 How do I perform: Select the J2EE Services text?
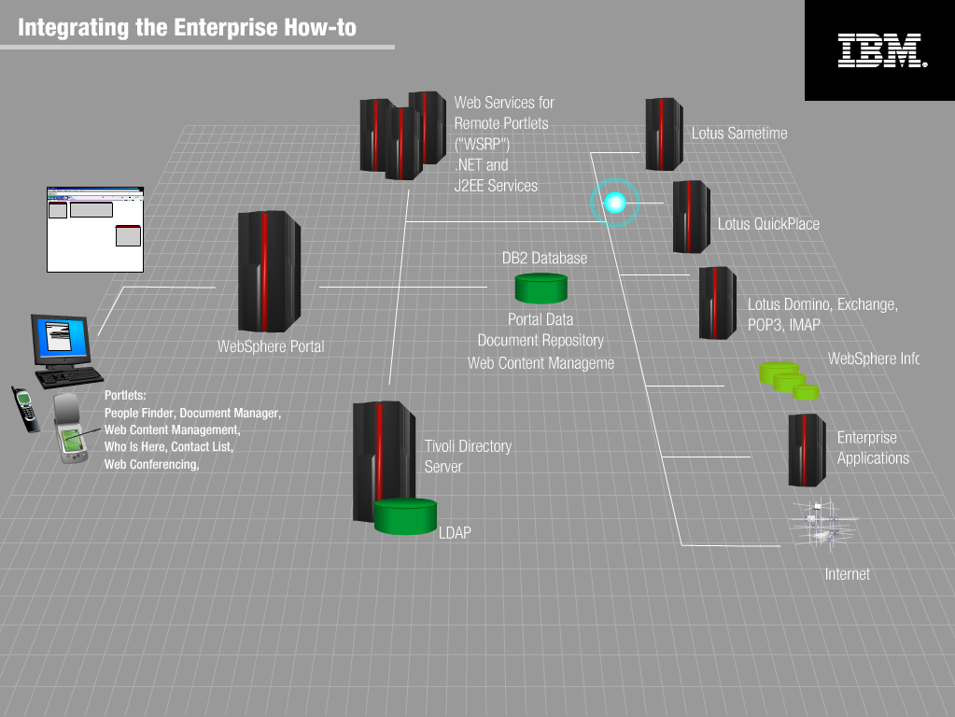496,186
